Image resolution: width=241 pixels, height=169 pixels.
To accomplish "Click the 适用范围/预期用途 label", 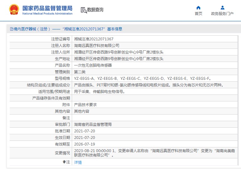I will (54, 92).
